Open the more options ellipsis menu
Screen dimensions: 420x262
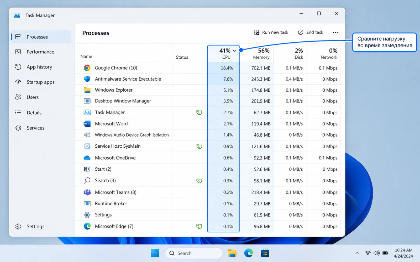pos(335,32)
